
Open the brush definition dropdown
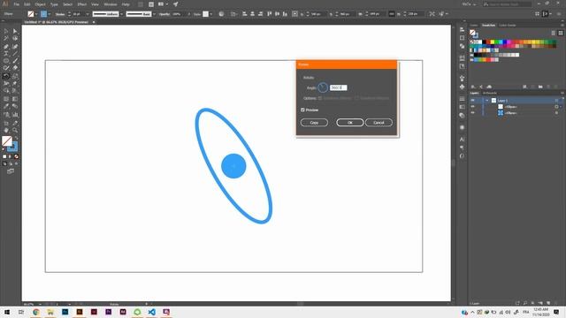[x=154, y=14]
